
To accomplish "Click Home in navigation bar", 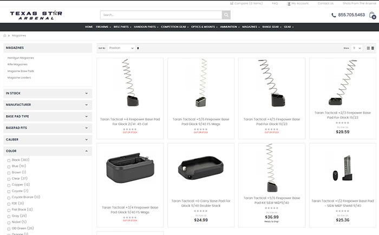I will [89, 27].
